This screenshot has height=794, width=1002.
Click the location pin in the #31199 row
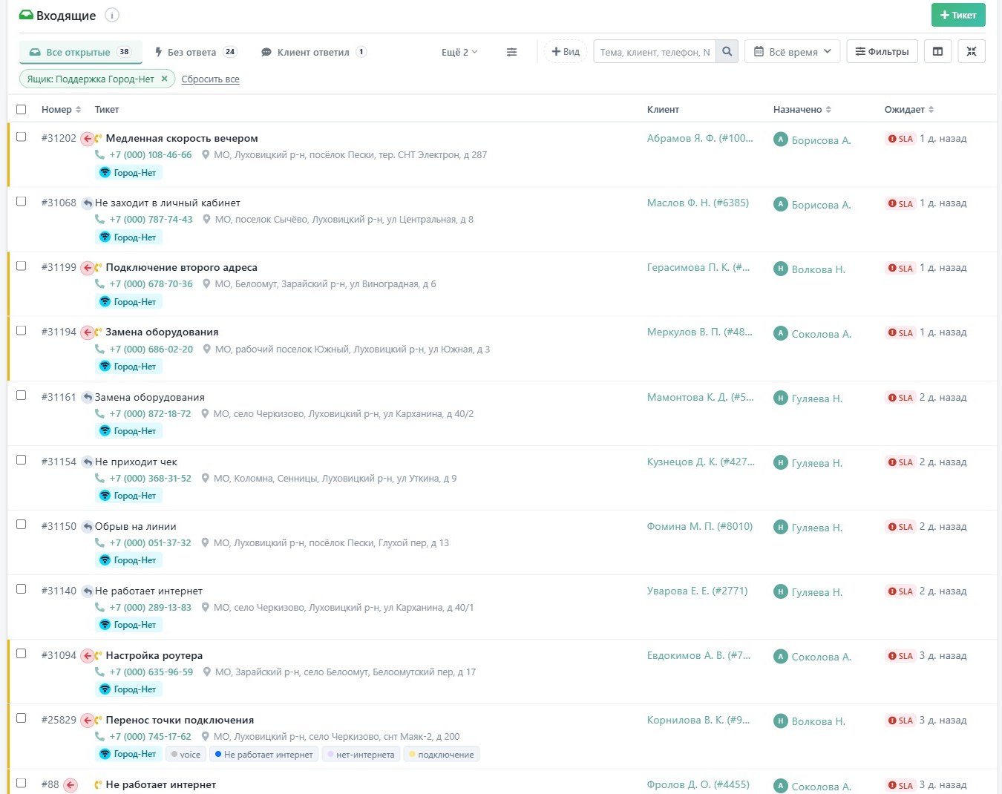point(206,284)
